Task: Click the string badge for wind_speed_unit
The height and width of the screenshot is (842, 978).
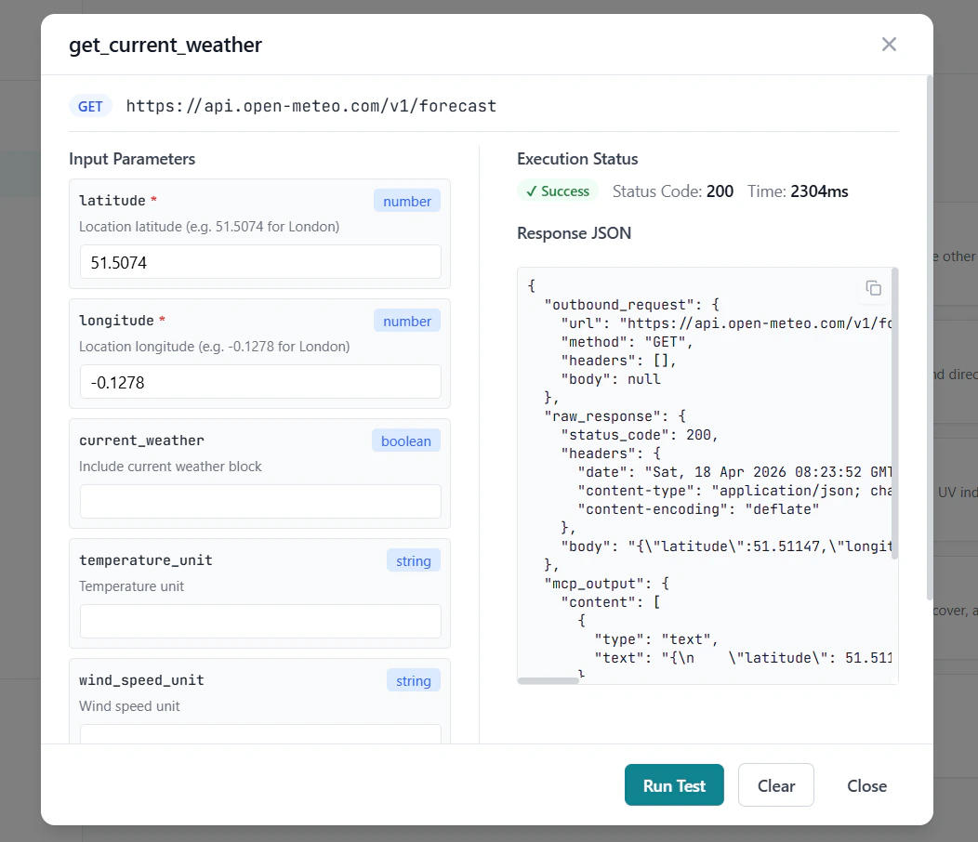Action: [x=414, y=680]
